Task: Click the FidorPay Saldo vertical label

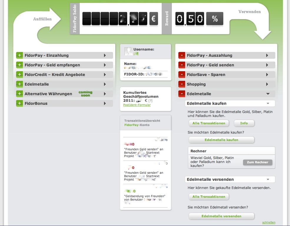Action: tap(75, 19)
